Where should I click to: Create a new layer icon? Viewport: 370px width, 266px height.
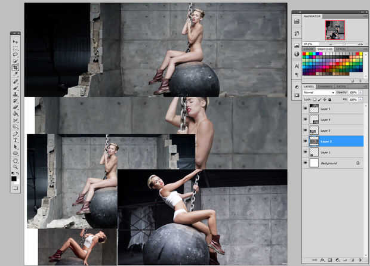[352, 260]
